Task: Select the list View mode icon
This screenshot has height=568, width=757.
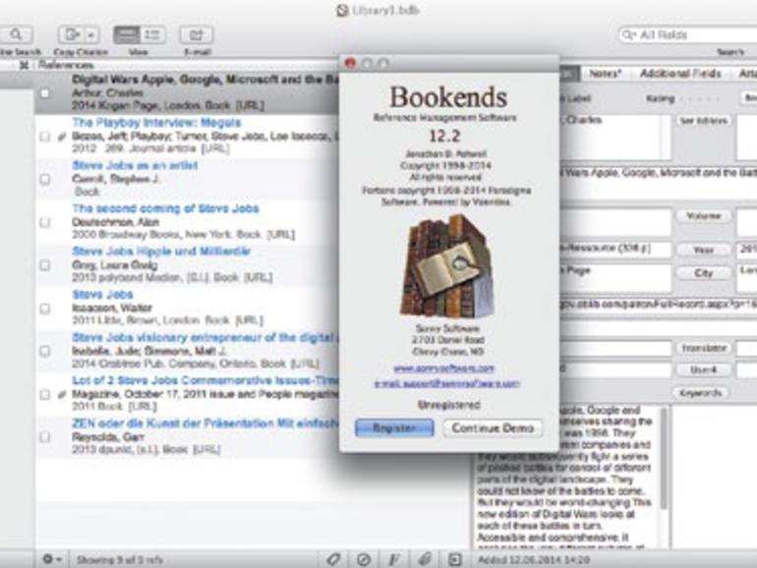Action: click(152, 34)
